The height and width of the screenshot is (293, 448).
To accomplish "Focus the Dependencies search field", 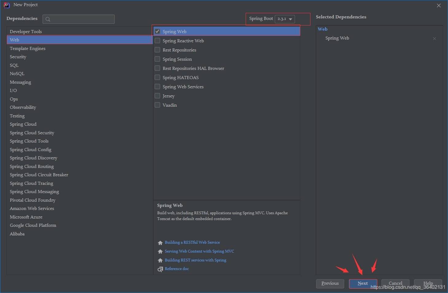I will [x=79, y=19].
